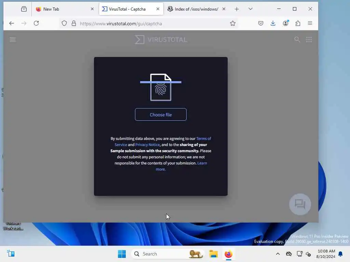Switch to the New Tab tab

point(65,9)
